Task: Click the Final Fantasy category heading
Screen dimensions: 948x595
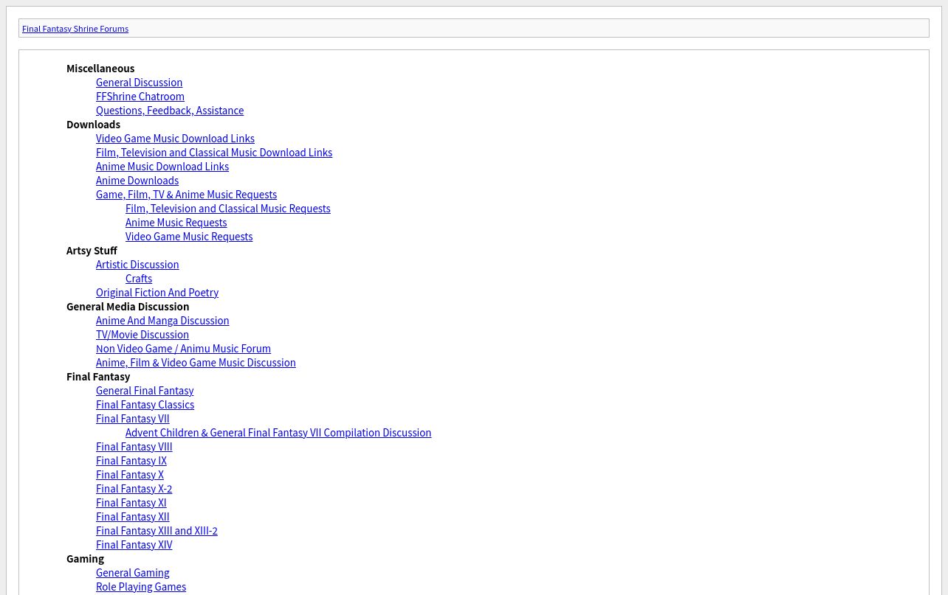Action: coord(98,377)
